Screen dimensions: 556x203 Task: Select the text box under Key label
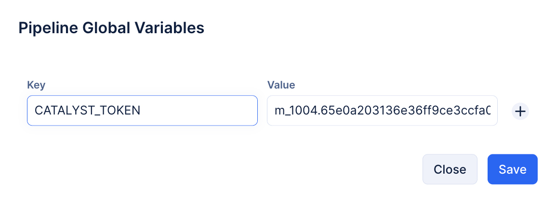point(142,111)
